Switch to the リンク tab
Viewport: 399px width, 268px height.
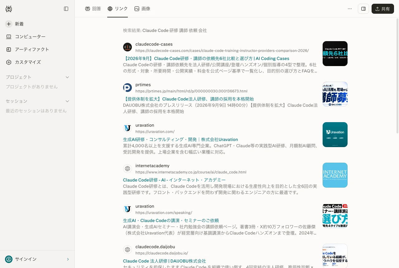tap(118, 9)
